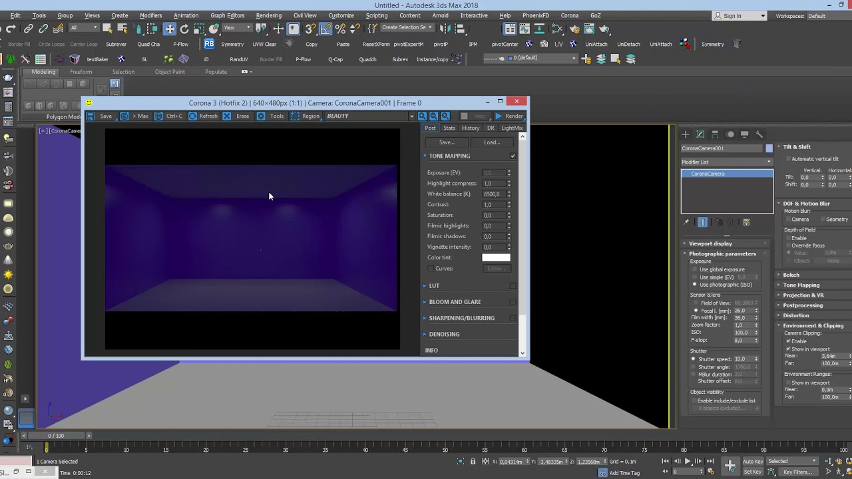This screenshot has width=852, height=479.
Task: Click the Select by Name icon
Action: tap(122, 29)
